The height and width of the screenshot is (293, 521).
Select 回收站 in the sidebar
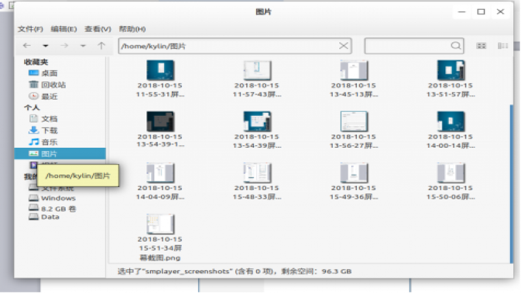click(x=53, y=85)
